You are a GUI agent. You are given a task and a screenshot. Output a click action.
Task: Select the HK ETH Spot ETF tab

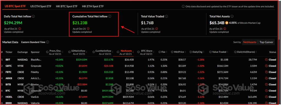(x=93, y=6)
